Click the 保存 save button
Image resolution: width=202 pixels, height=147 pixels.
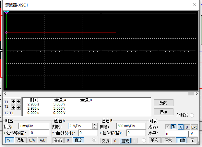point(163,112)
